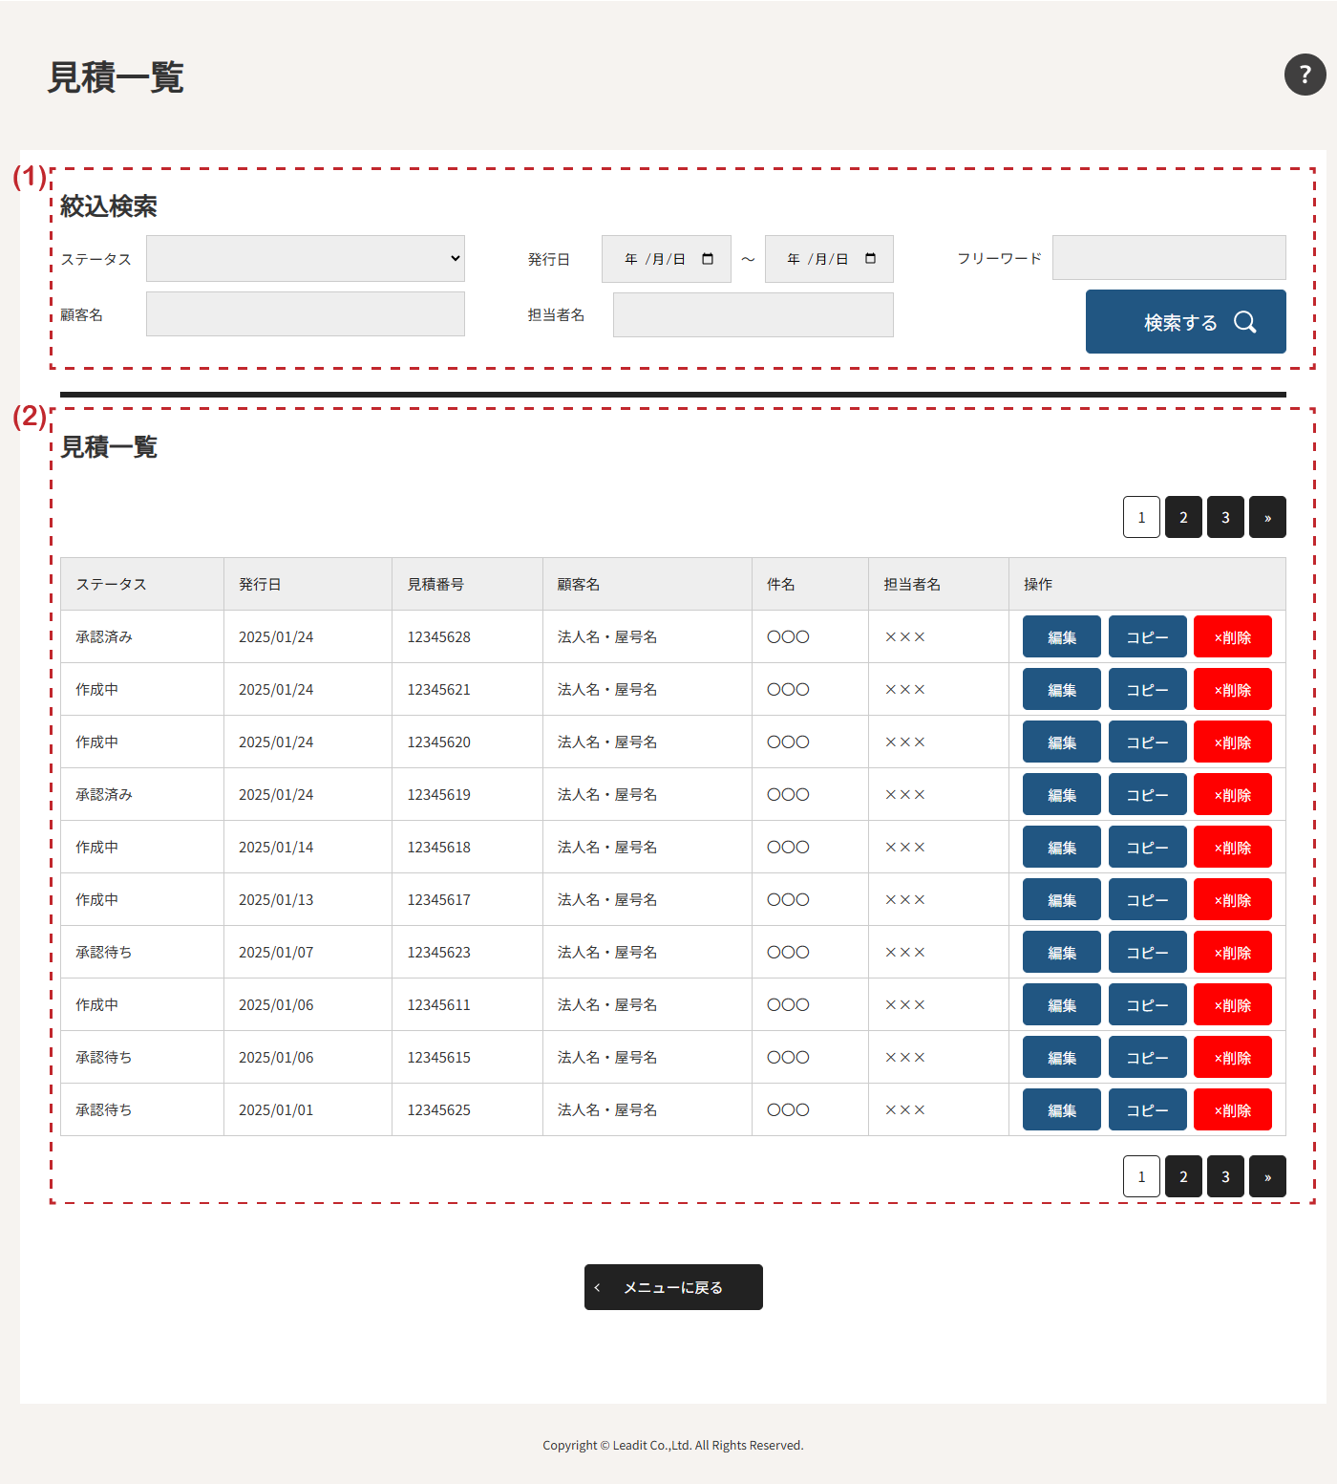Image resolution: width=1337 pixels, height=1484 pixels.
Task: Click the help question mark icon
Action: pos(1305,75)
